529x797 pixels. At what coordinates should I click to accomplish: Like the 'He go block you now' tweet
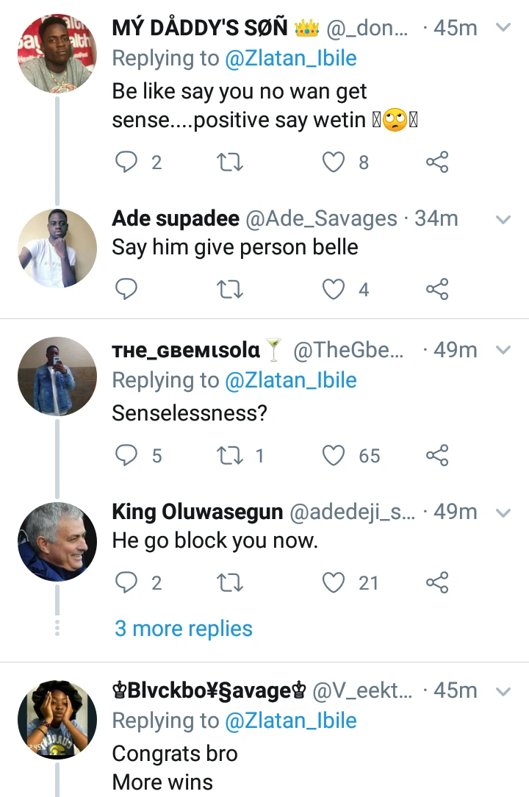[334, 583]
